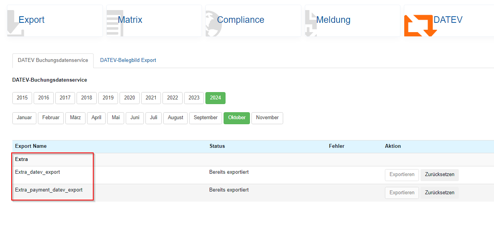The image size is (494, 231).
Task: Click the DATEV-Buchungsdatenservice section heading
Action: pyautogui.click(x=50, y=80)
